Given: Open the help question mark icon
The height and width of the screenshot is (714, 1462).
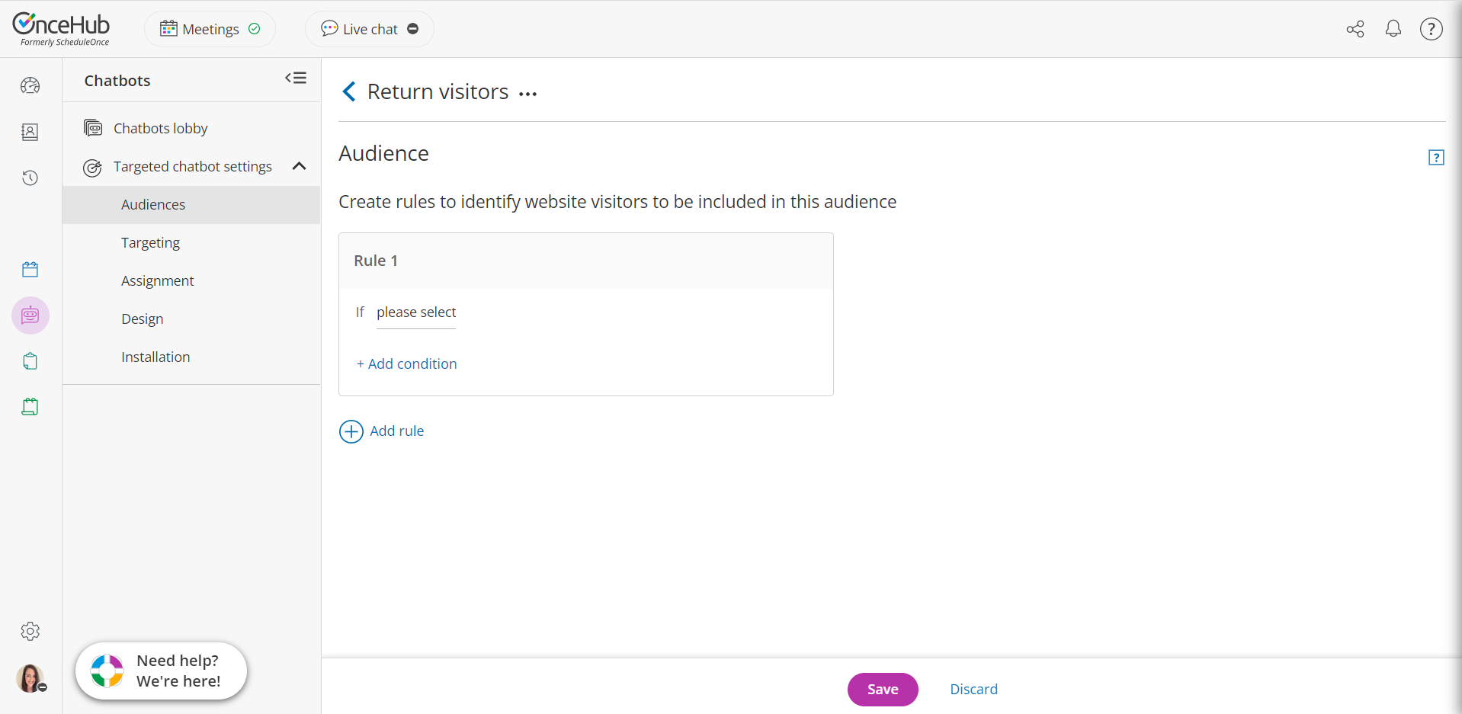Looking at the screenshot, I should point(1431,29).
